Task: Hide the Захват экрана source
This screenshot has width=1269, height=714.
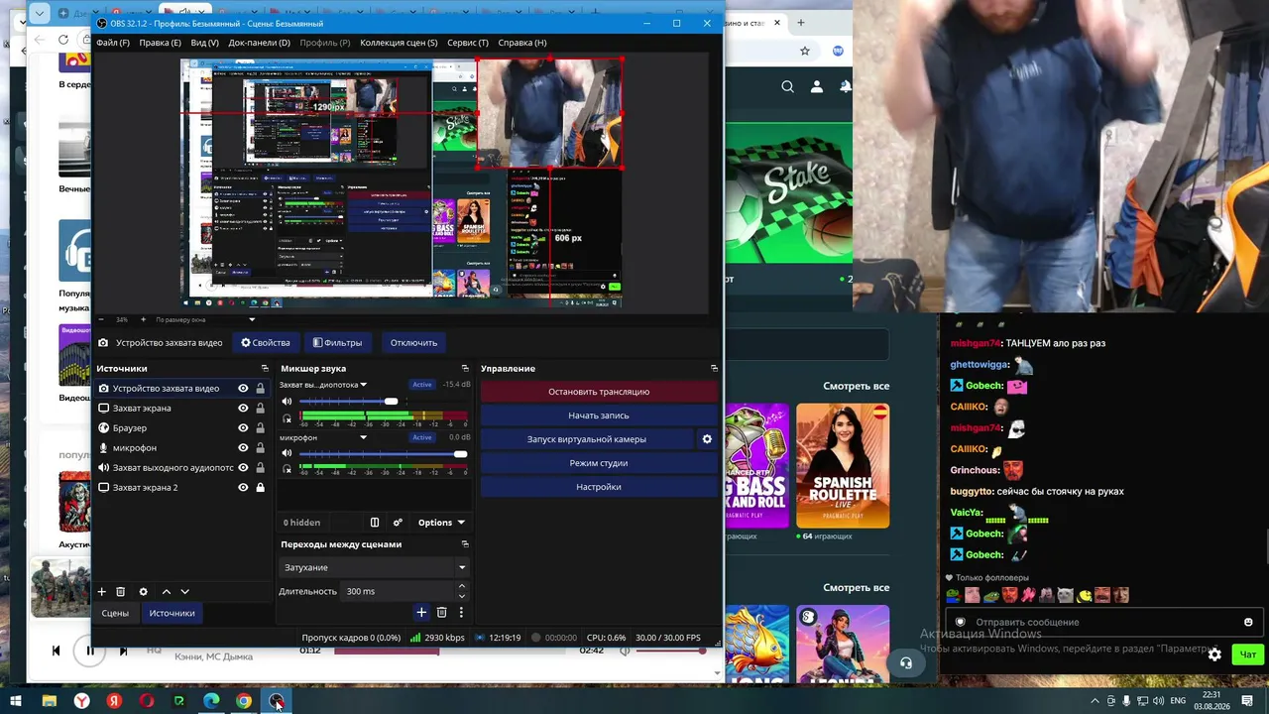Action: coord(243,409)
